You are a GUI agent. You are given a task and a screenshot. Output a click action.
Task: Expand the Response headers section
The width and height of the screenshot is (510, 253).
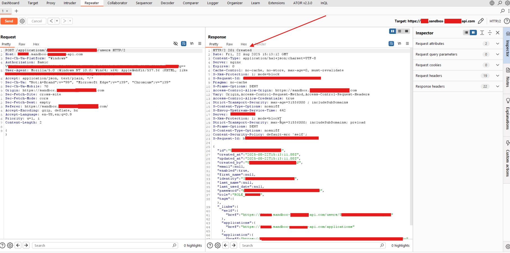click(x=497, y=86)
